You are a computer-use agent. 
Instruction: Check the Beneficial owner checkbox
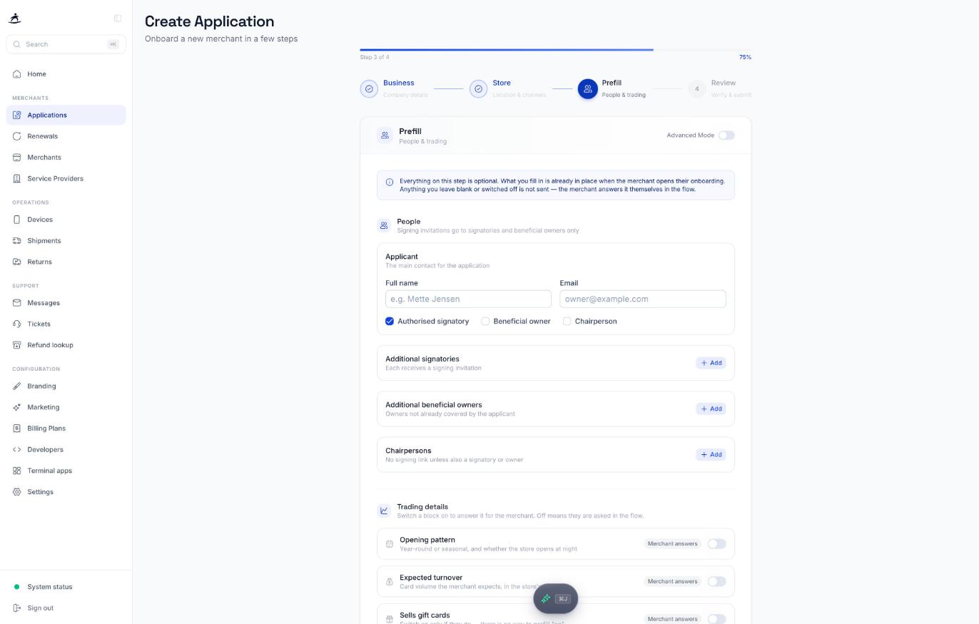coord(485,322)
